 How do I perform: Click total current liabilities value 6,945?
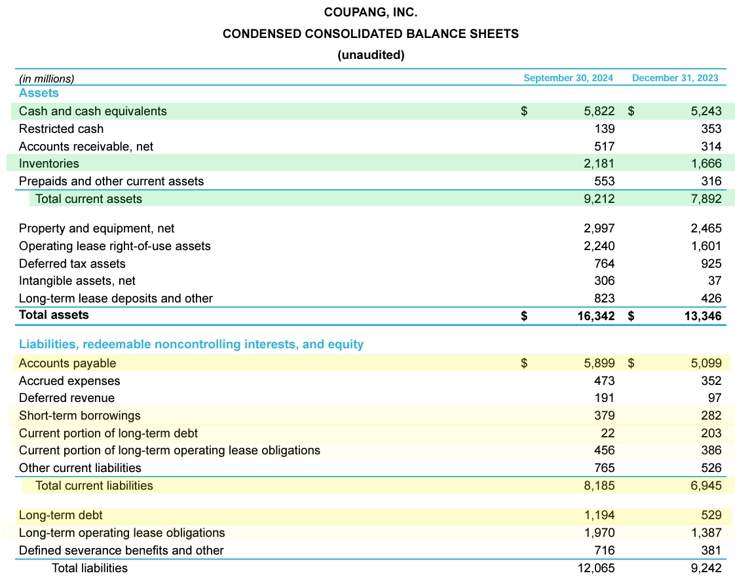[x=706, y=486]
